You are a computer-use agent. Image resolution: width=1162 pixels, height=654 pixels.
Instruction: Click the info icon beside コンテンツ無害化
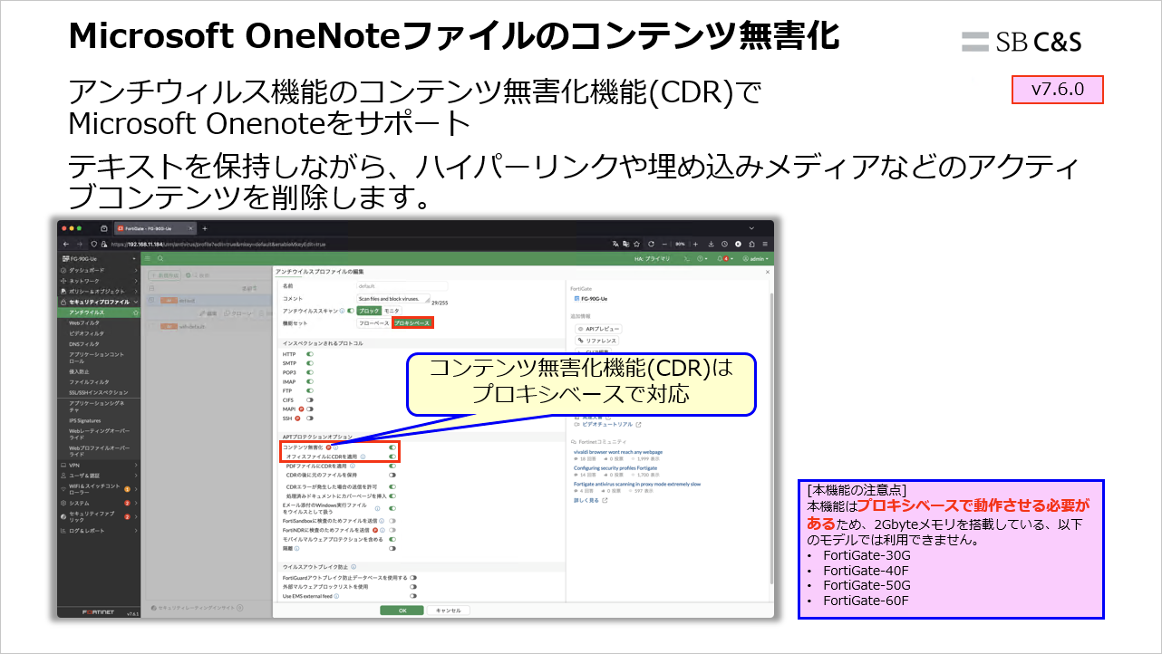336,447
